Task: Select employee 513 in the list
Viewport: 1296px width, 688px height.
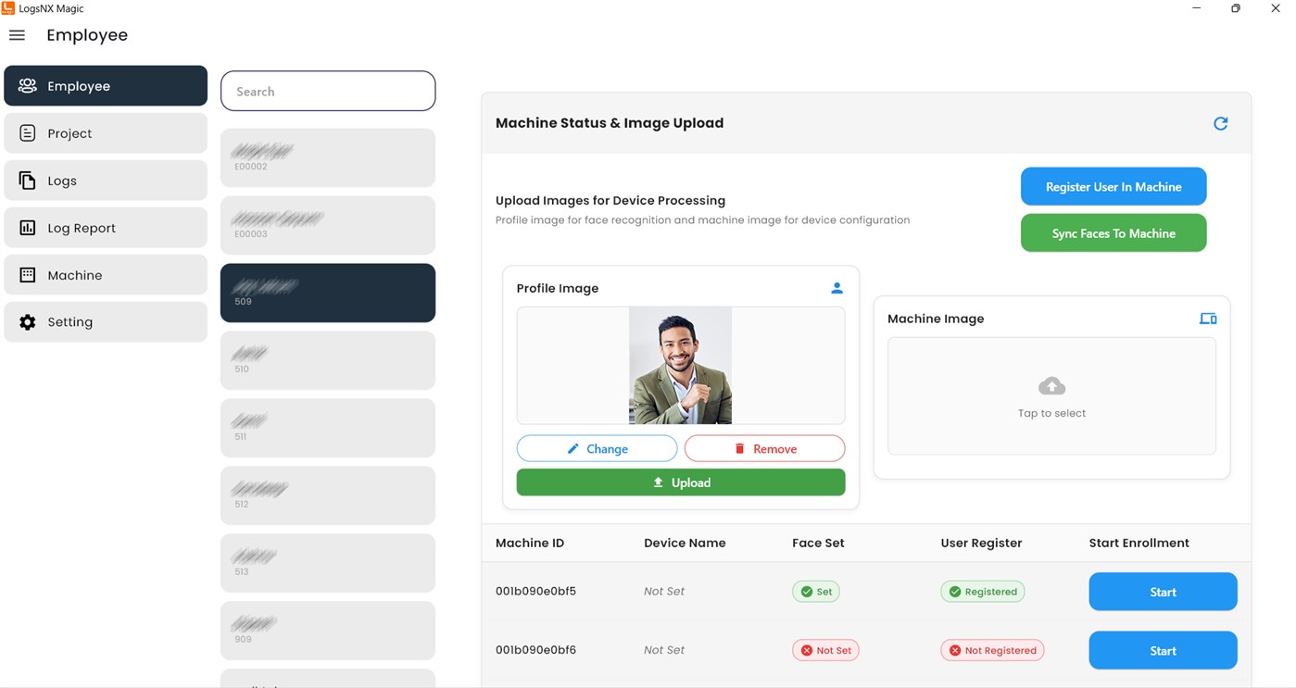Action: tap(328, 563)
